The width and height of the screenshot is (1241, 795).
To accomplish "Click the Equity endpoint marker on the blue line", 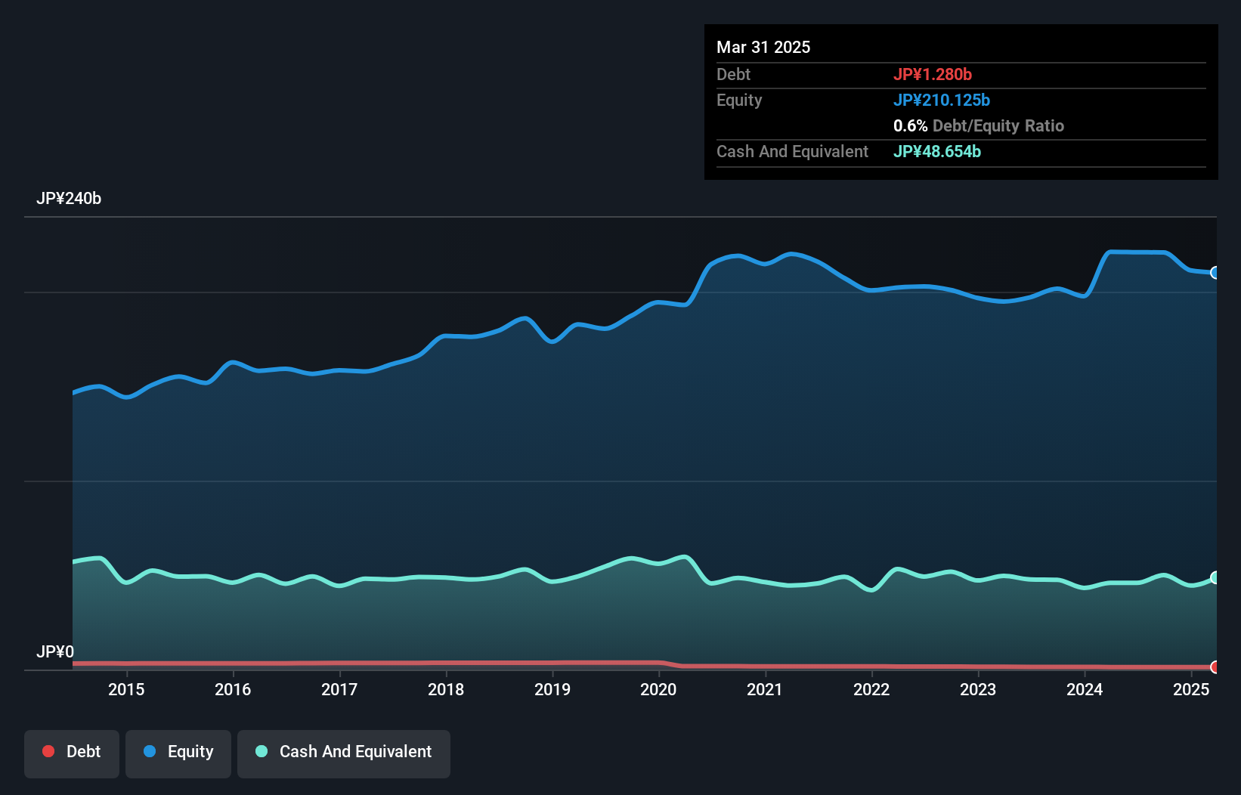I will click(1215, 273).
